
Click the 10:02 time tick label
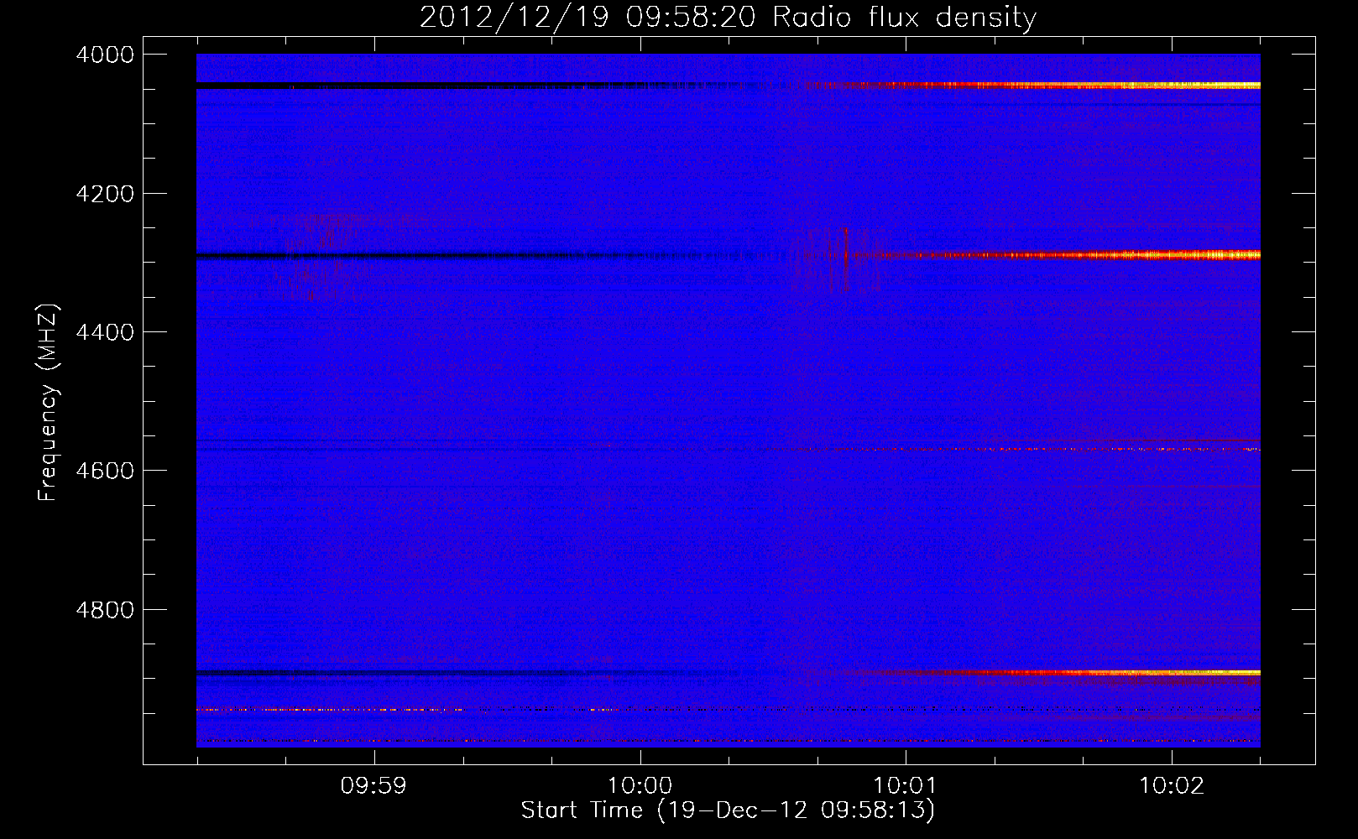1171,785
